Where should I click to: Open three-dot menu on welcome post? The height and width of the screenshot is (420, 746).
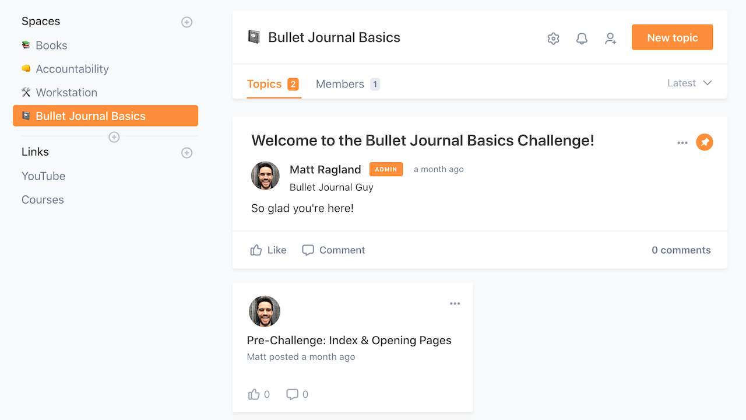682,143
